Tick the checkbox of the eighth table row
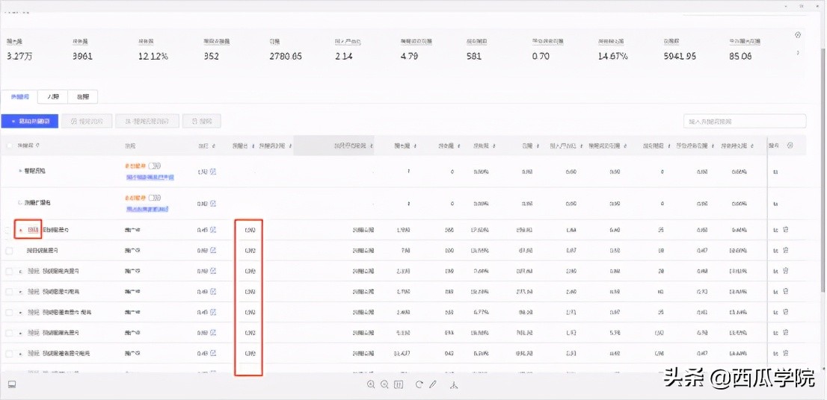 tap(9, 333)
